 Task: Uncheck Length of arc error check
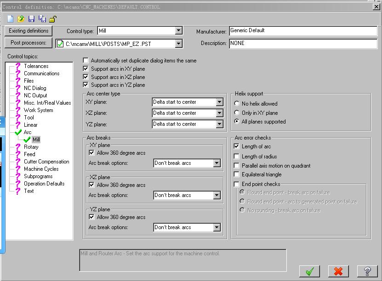pyautogui.click(x=236, y=146)
